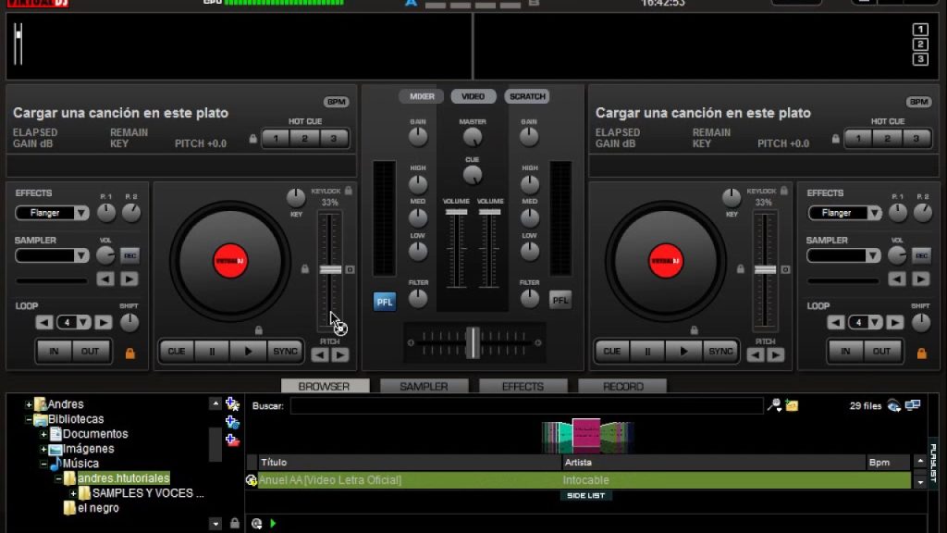Open right deck loop length dropdown

(x=875, y=323)
